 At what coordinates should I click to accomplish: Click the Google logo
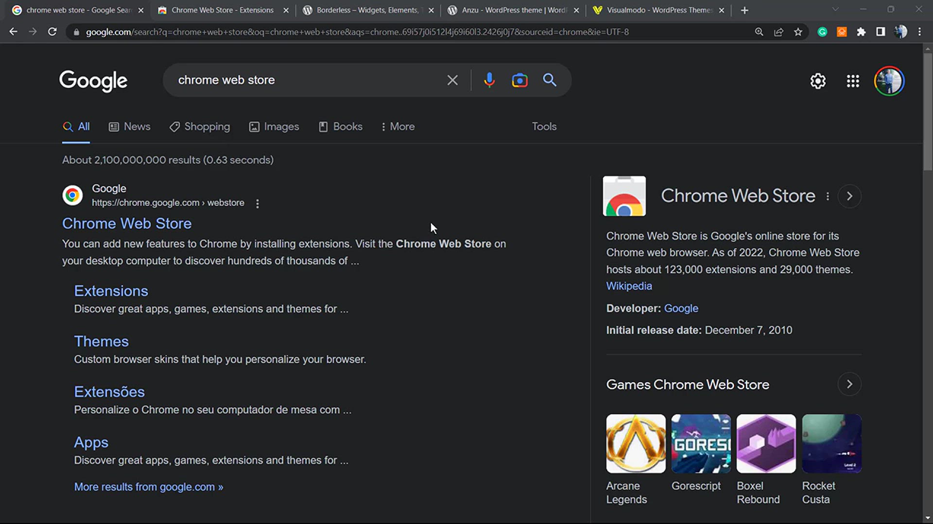pos(93,81)
